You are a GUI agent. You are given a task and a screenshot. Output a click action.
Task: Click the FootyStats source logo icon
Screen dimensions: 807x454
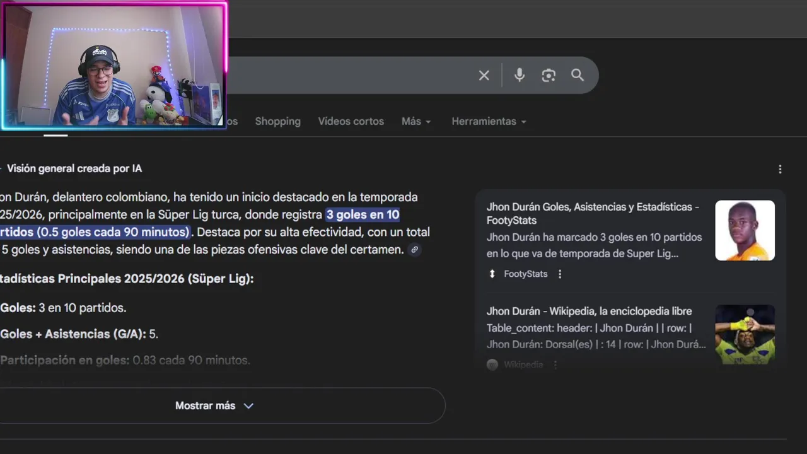492,274
